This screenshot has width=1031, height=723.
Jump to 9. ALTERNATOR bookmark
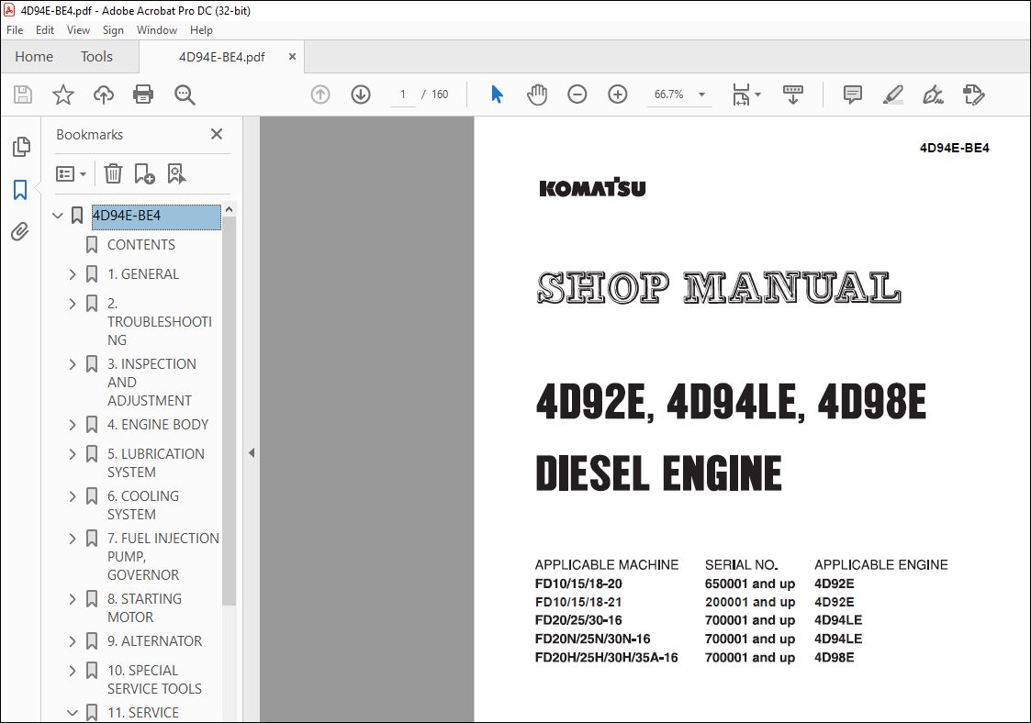[x=154, y=640]
